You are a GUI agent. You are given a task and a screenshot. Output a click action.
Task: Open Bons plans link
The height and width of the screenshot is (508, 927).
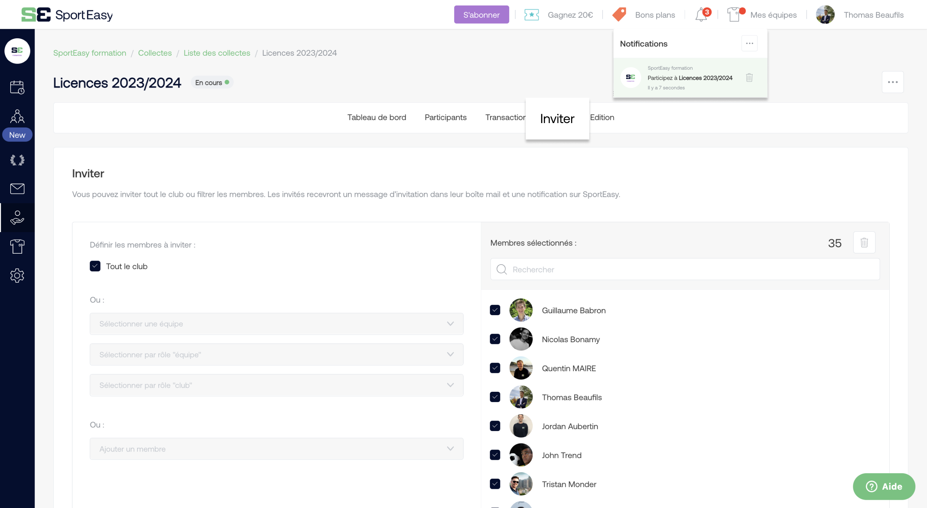tap(655, 15)
